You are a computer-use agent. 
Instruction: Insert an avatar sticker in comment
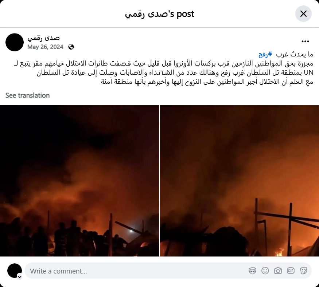pyautogui.click(x=252, y=271)
